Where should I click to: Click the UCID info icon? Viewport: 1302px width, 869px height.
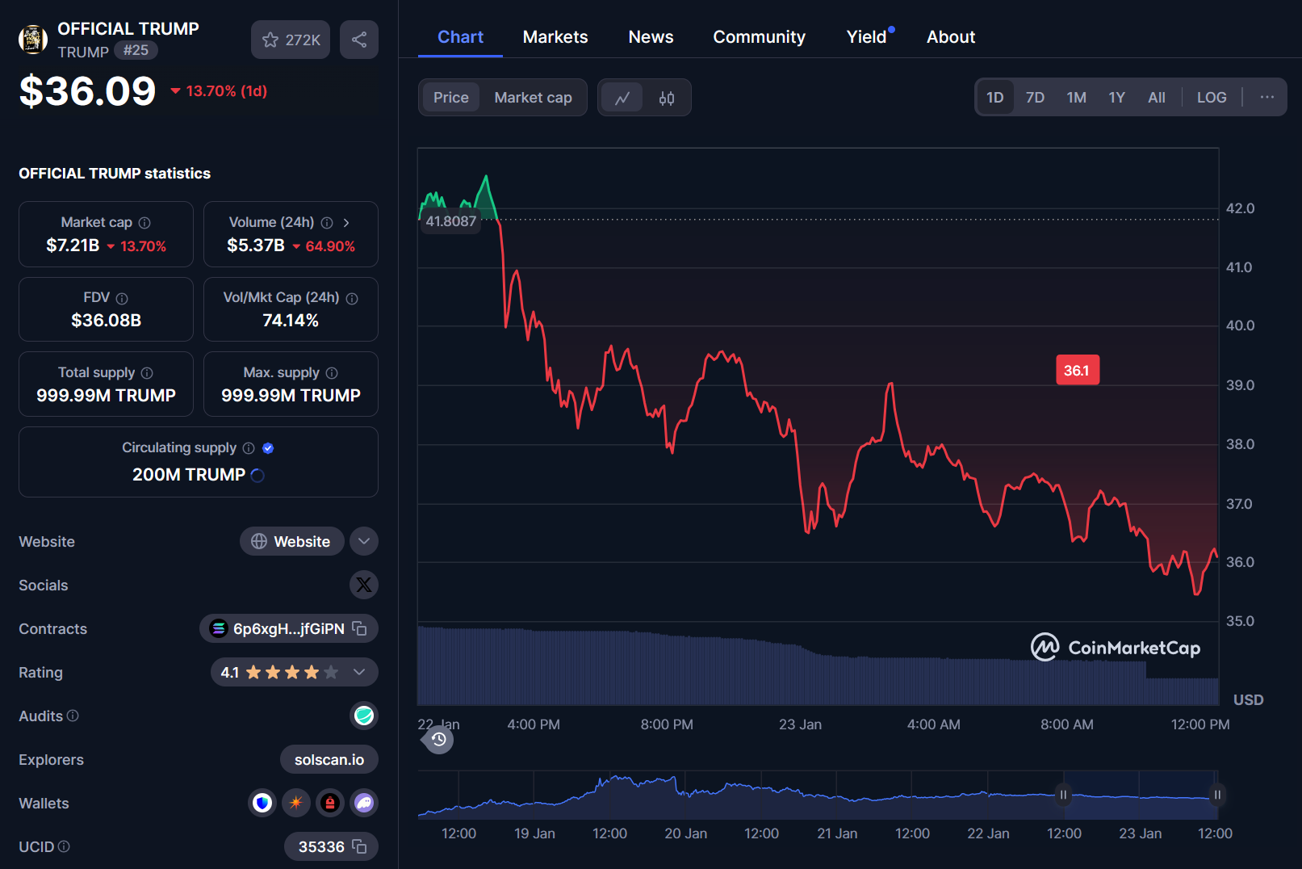tap(64, 846)
